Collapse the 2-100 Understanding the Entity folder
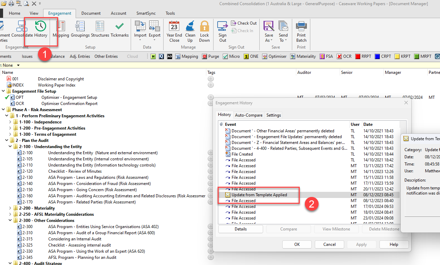Image resolution: width=440 pixels, height=265 pixels. pos(11,147)
